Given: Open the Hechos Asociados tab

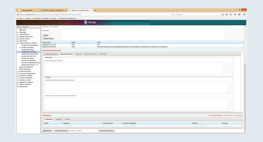Looking at the screenshot, I should click(x=90, y=54).
